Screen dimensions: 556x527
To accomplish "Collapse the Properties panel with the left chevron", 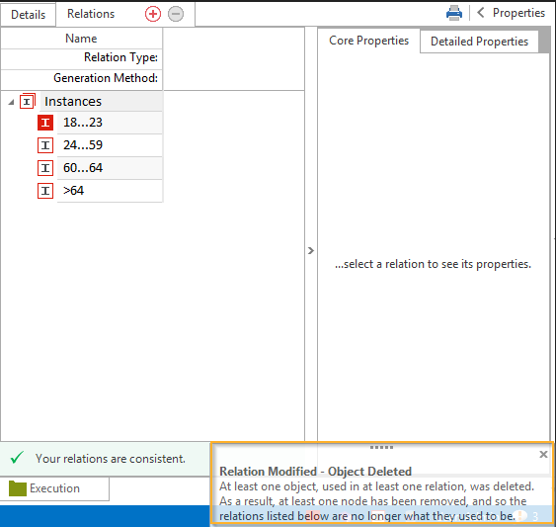I will [x=481, y=13].
